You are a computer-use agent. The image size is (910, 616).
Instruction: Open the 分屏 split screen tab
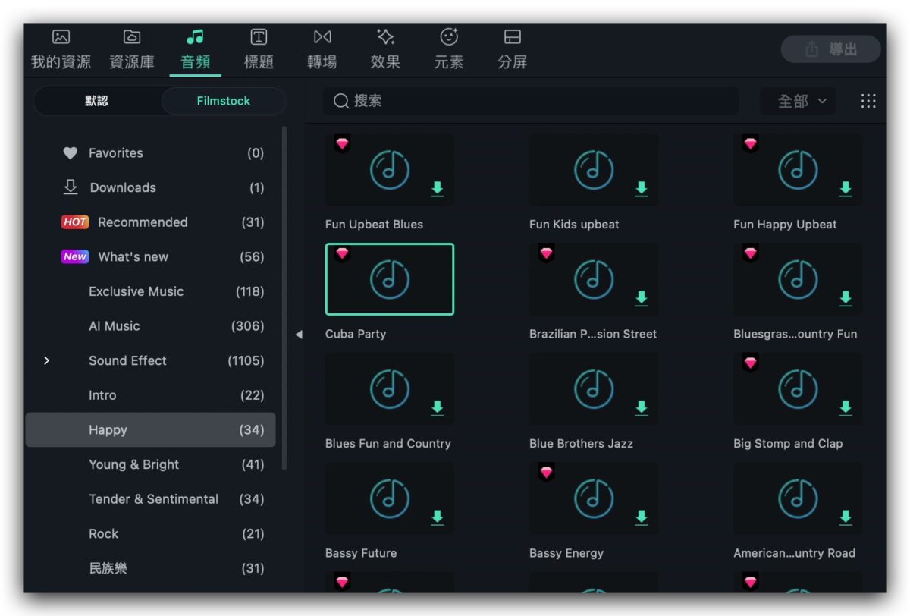(513, 49)
